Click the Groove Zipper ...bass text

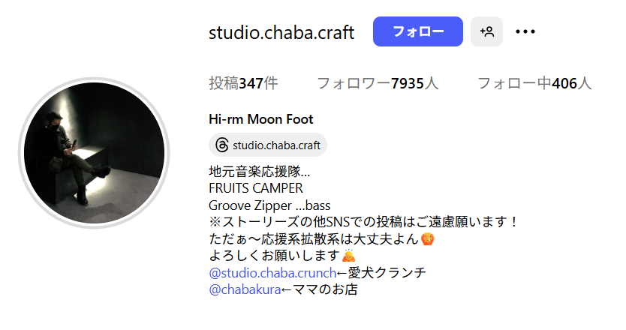[x=269, y=205]
